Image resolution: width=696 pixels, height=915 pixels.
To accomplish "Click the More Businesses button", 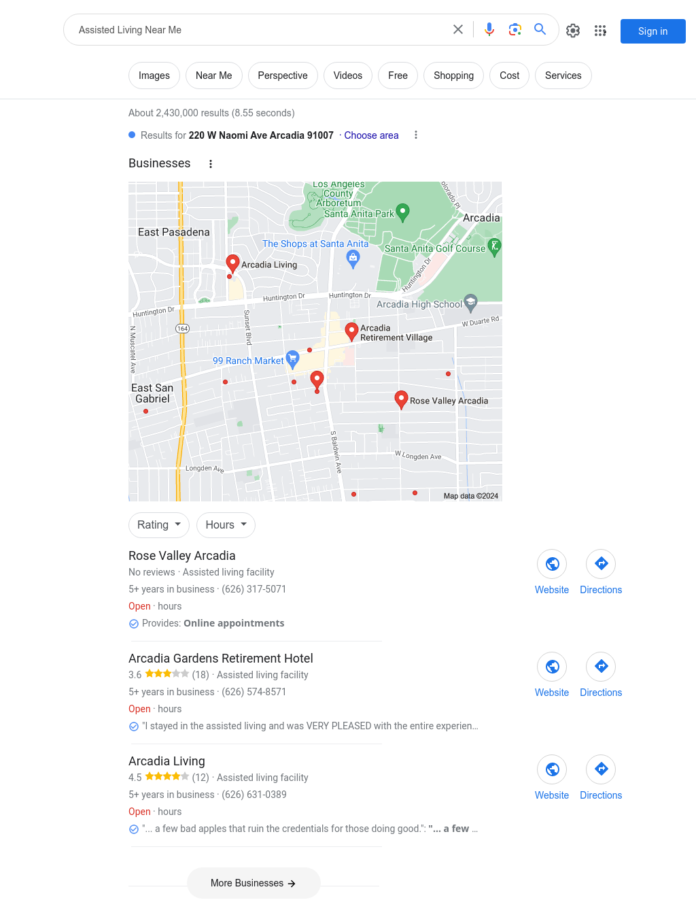I will 254,883.
